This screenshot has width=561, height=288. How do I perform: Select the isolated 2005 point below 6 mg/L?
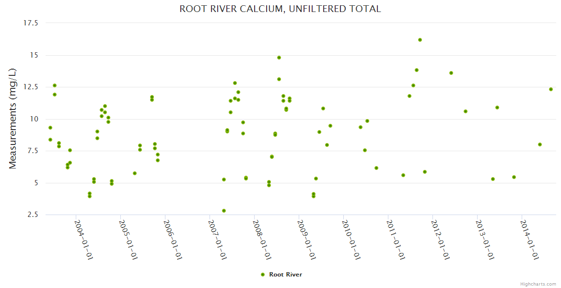(135, 173)
